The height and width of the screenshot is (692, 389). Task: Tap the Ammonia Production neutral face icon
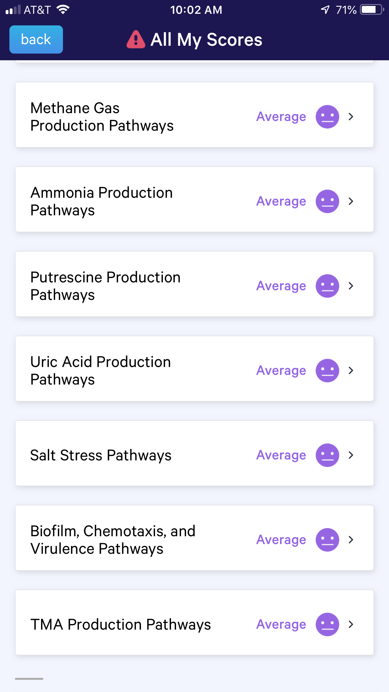(x=327, y=201)
